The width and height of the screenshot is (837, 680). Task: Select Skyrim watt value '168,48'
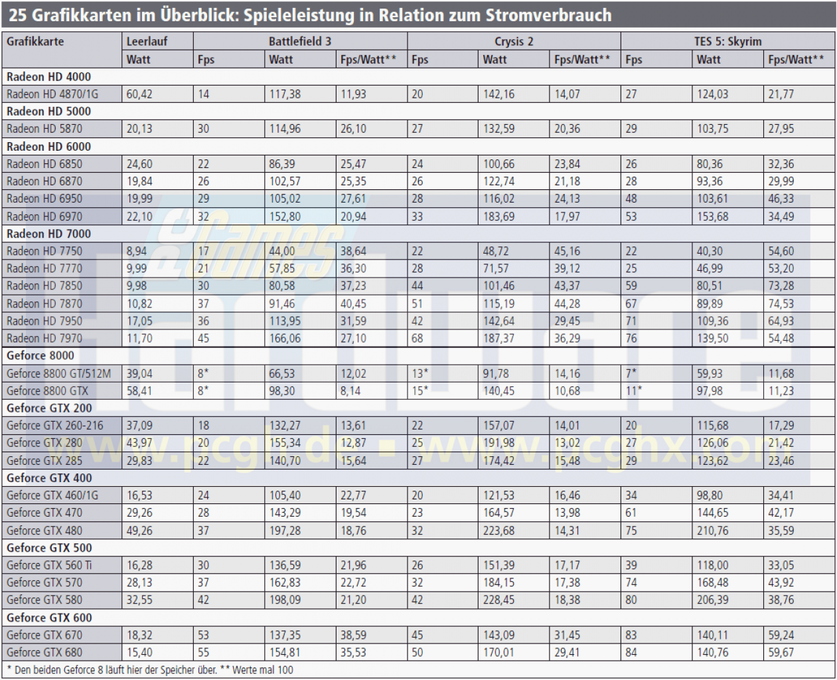pos(713,582)
